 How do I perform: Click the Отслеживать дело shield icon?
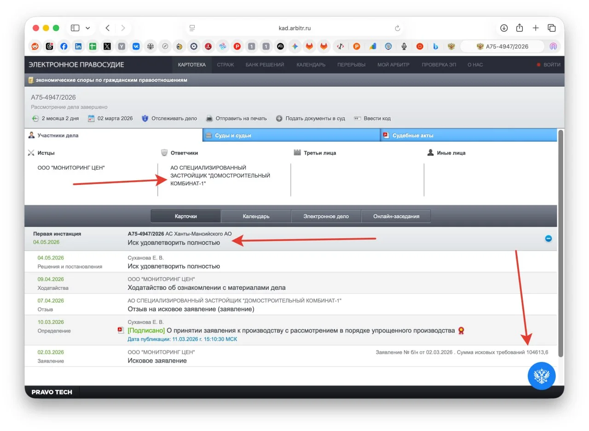pyautogui.click(x=145, y=118)
